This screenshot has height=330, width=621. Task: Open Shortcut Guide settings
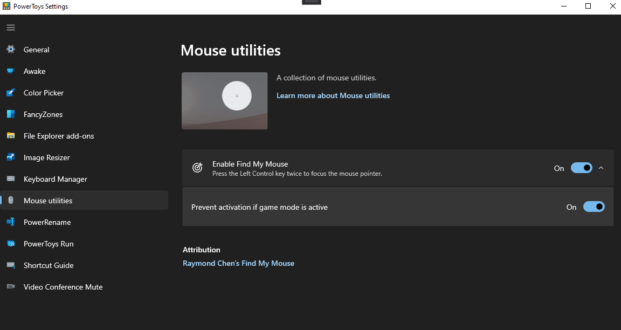tap(84, 265)
